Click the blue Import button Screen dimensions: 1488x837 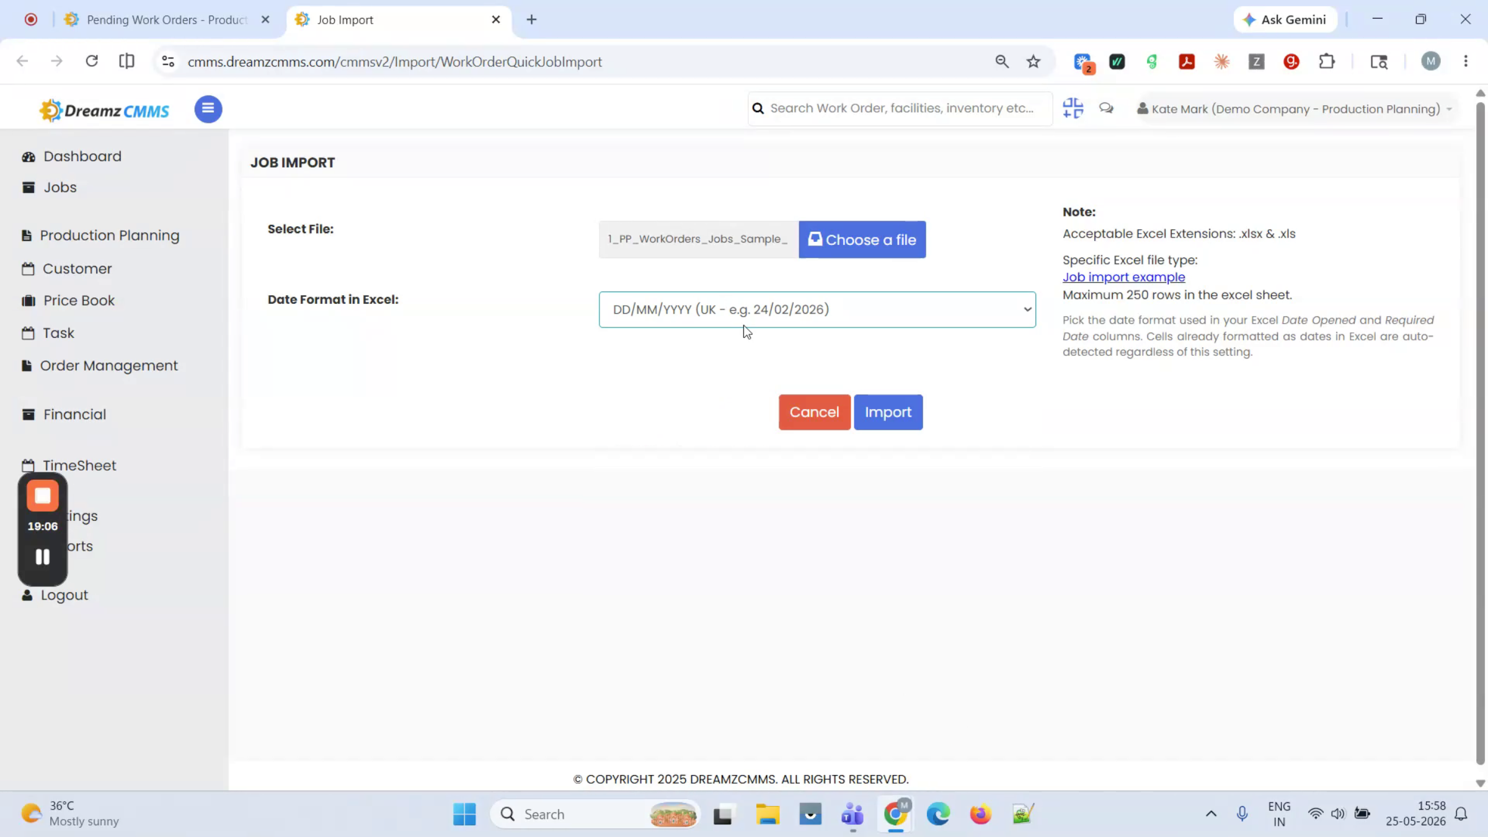[888, 412]
